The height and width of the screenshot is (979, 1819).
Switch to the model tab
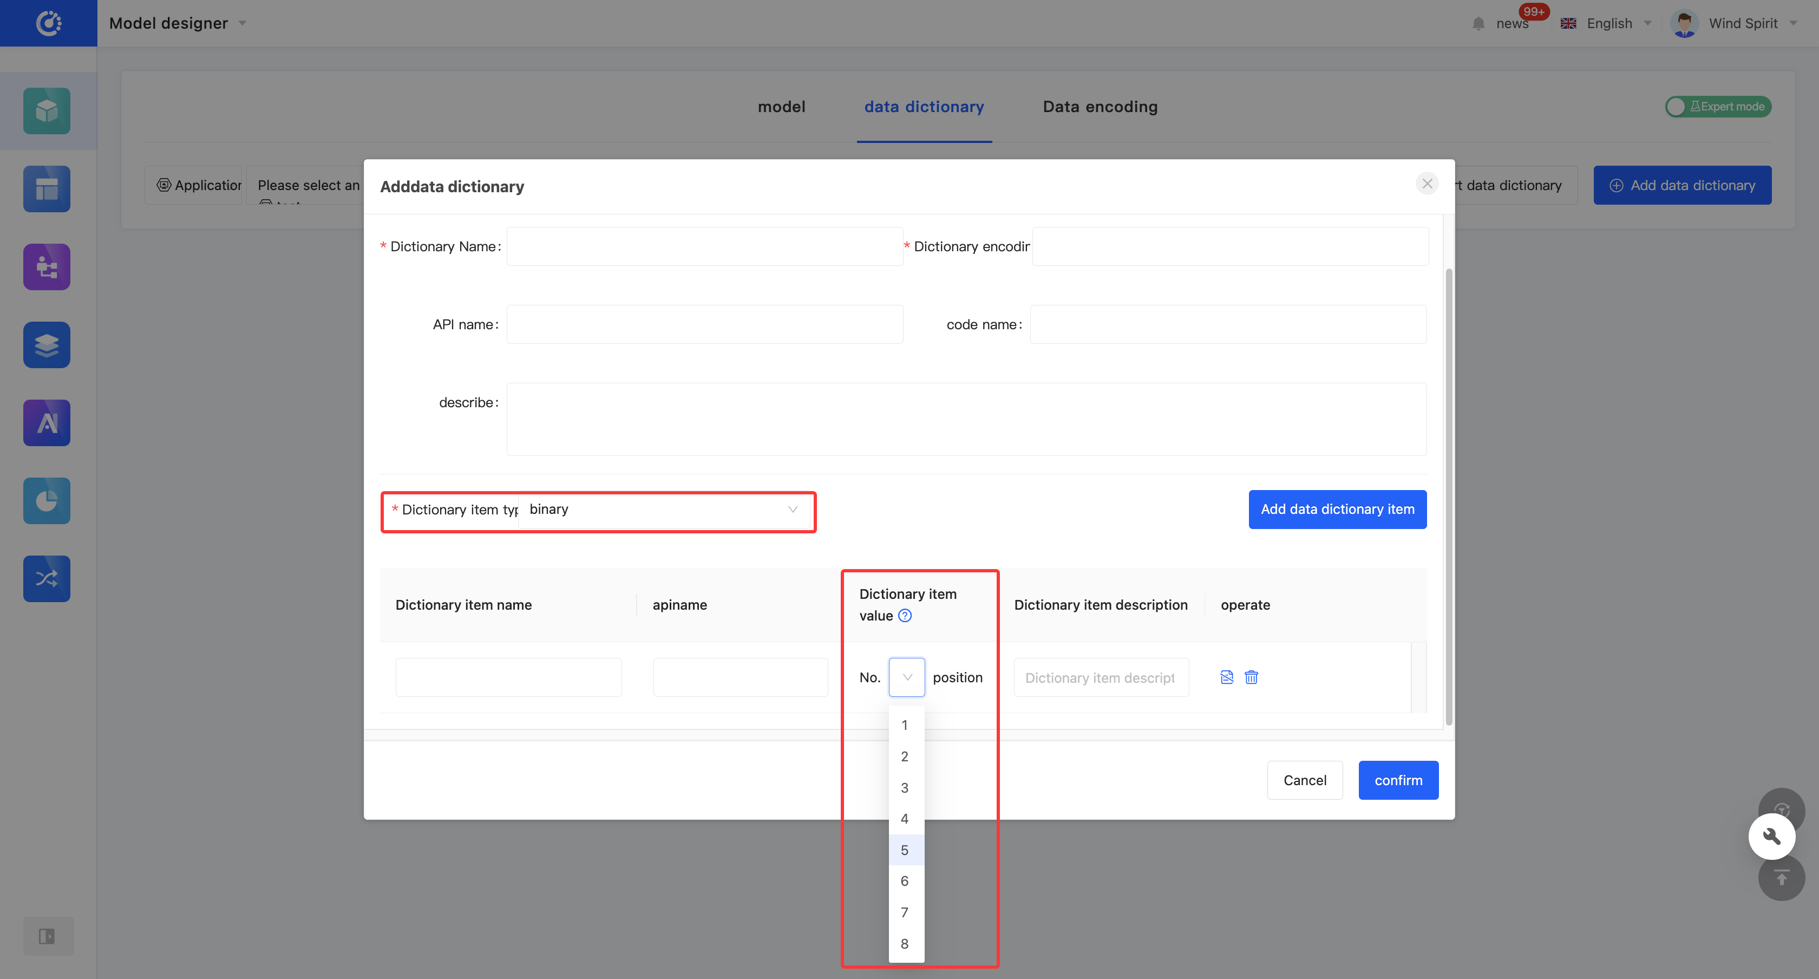tap(781, 107)
